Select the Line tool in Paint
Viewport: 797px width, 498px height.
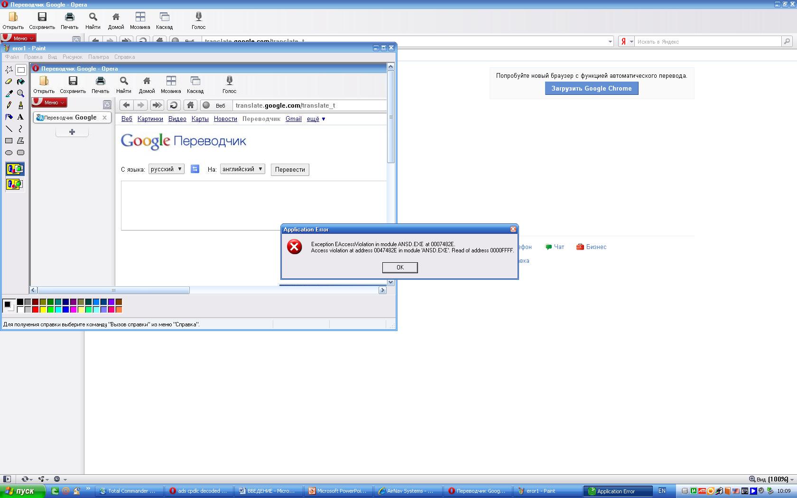click(9, 129)
